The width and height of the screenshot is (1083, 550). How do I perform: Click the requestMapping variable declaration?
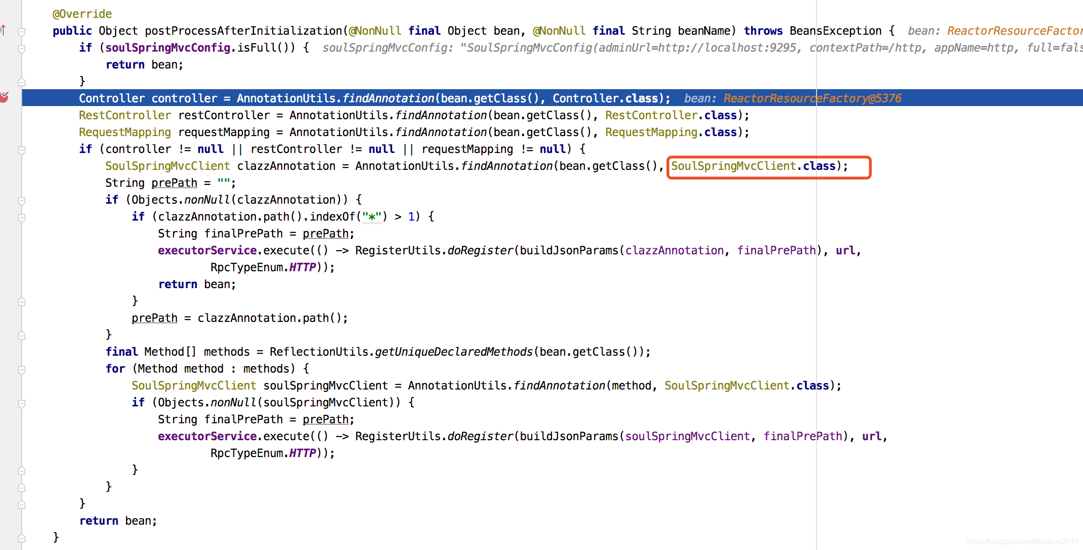click(x=224, y=132)
